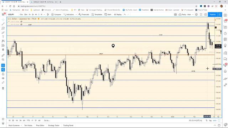
Task: Enter fullscreen mode
Action: (x=201, y=15)
